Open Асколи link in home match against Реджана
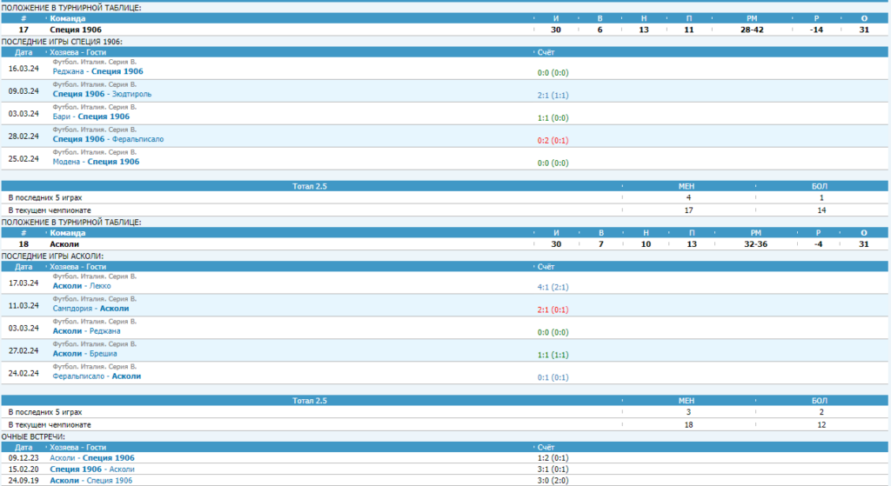Screen dimensions: 891x486 pos(67,331)
